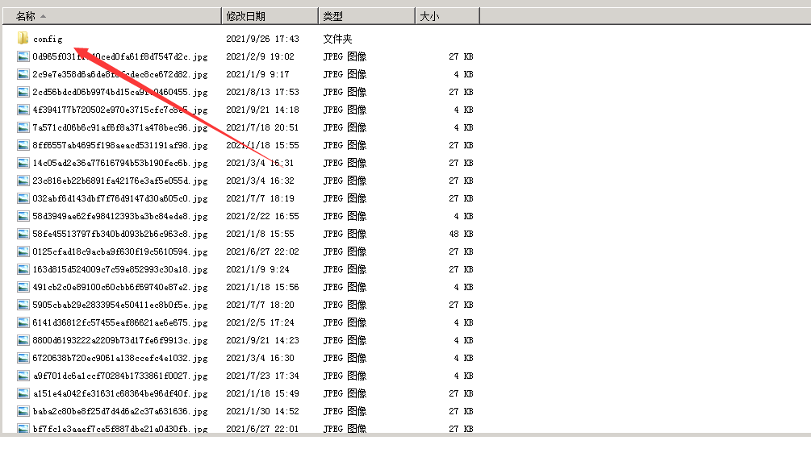
Task: Click image icon for 5905cbab29e2 jpg file
Action: 23,305
